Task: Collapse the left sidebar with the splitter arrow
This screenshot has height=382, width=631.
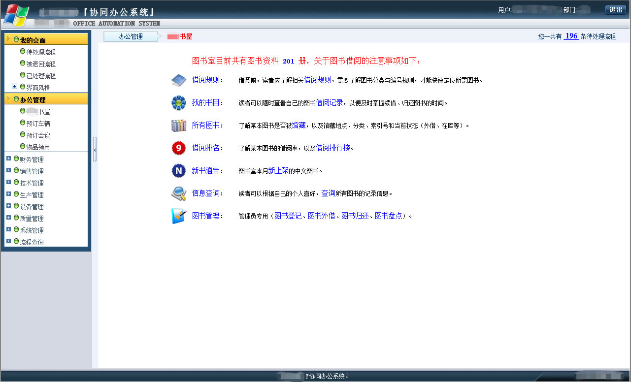Action: tap(95, 149)
